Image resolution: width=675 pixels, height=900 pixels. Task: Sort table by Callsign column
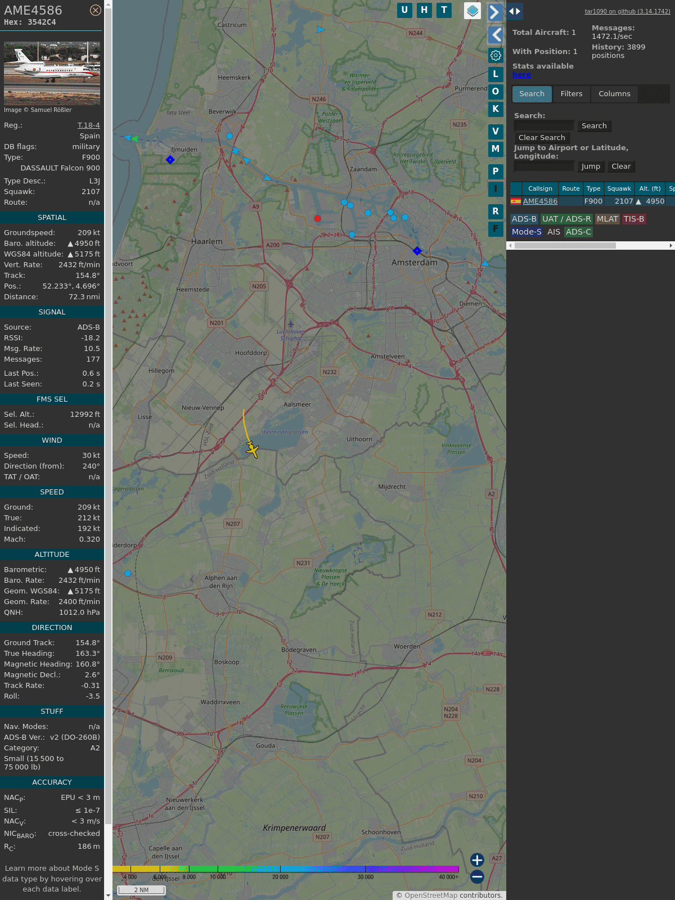[x=540, y=188]
